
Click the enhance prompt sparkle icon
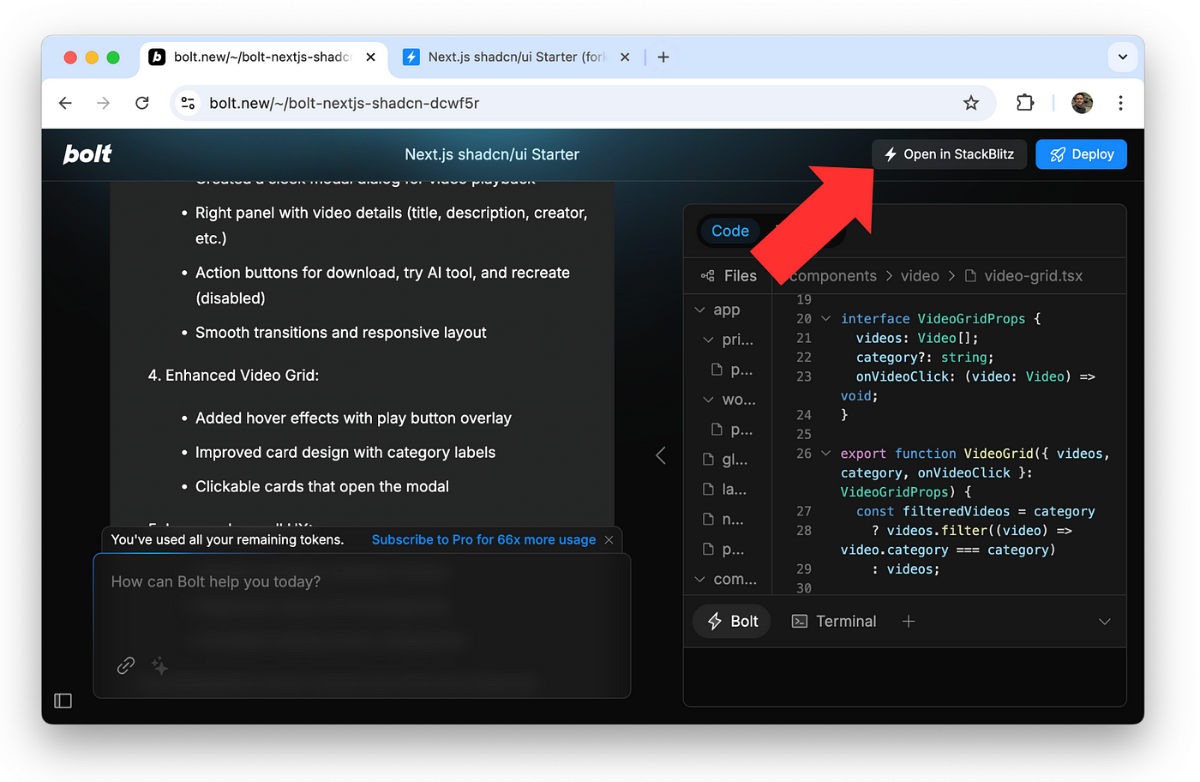click(x=159, y=666)
